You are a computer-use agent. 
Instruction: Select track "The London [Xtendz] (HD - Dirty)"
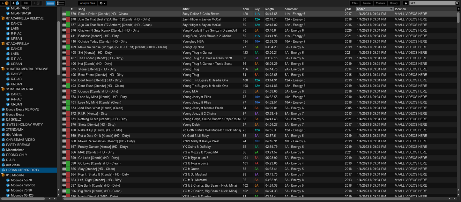coord(100,58)
